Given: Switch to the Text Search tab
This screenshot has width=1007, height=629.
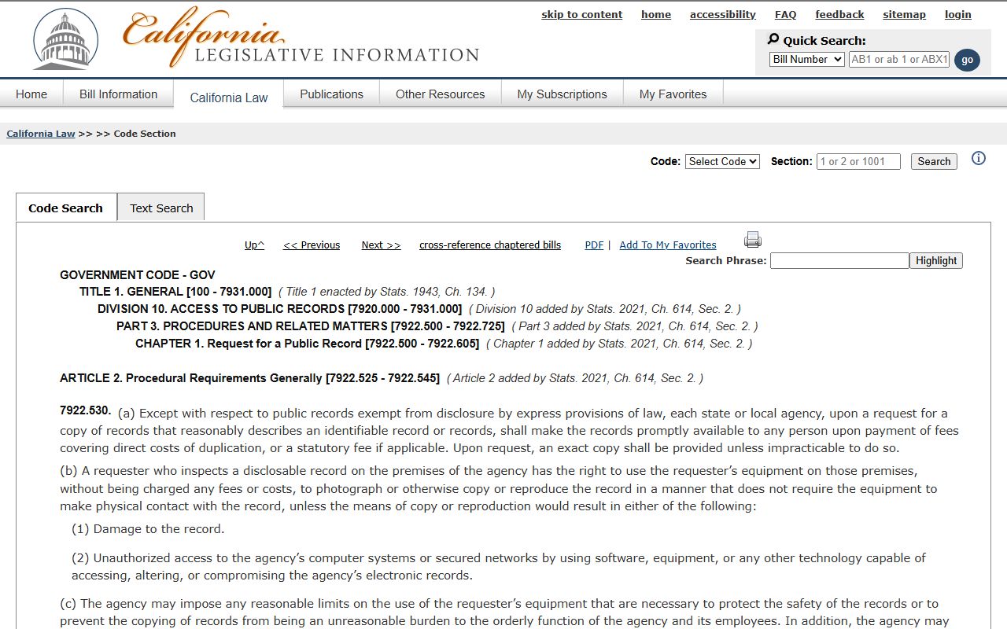Looking at the screenshot, I should point(161,208).
